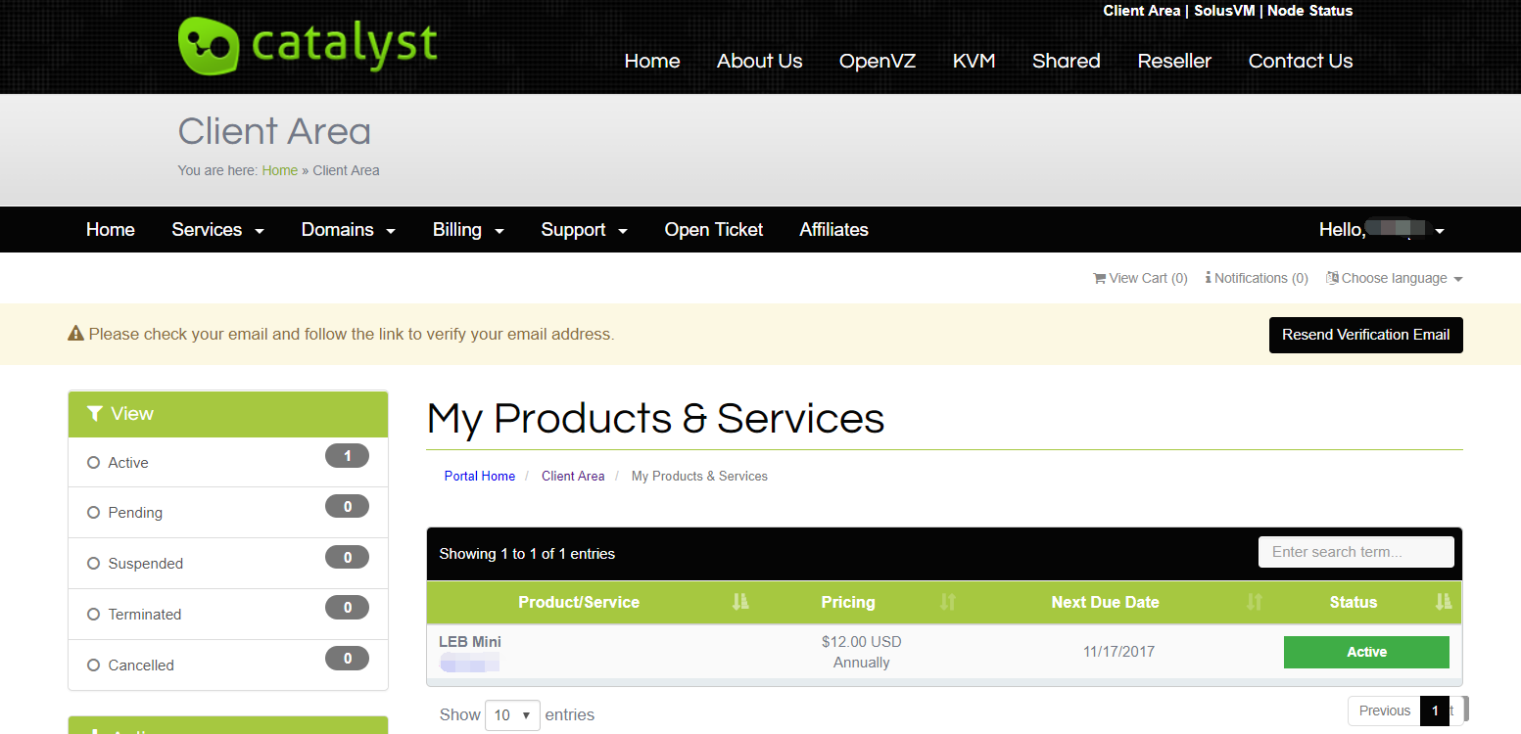Click the Choose language globe icon

click(x=1332, y=278)
